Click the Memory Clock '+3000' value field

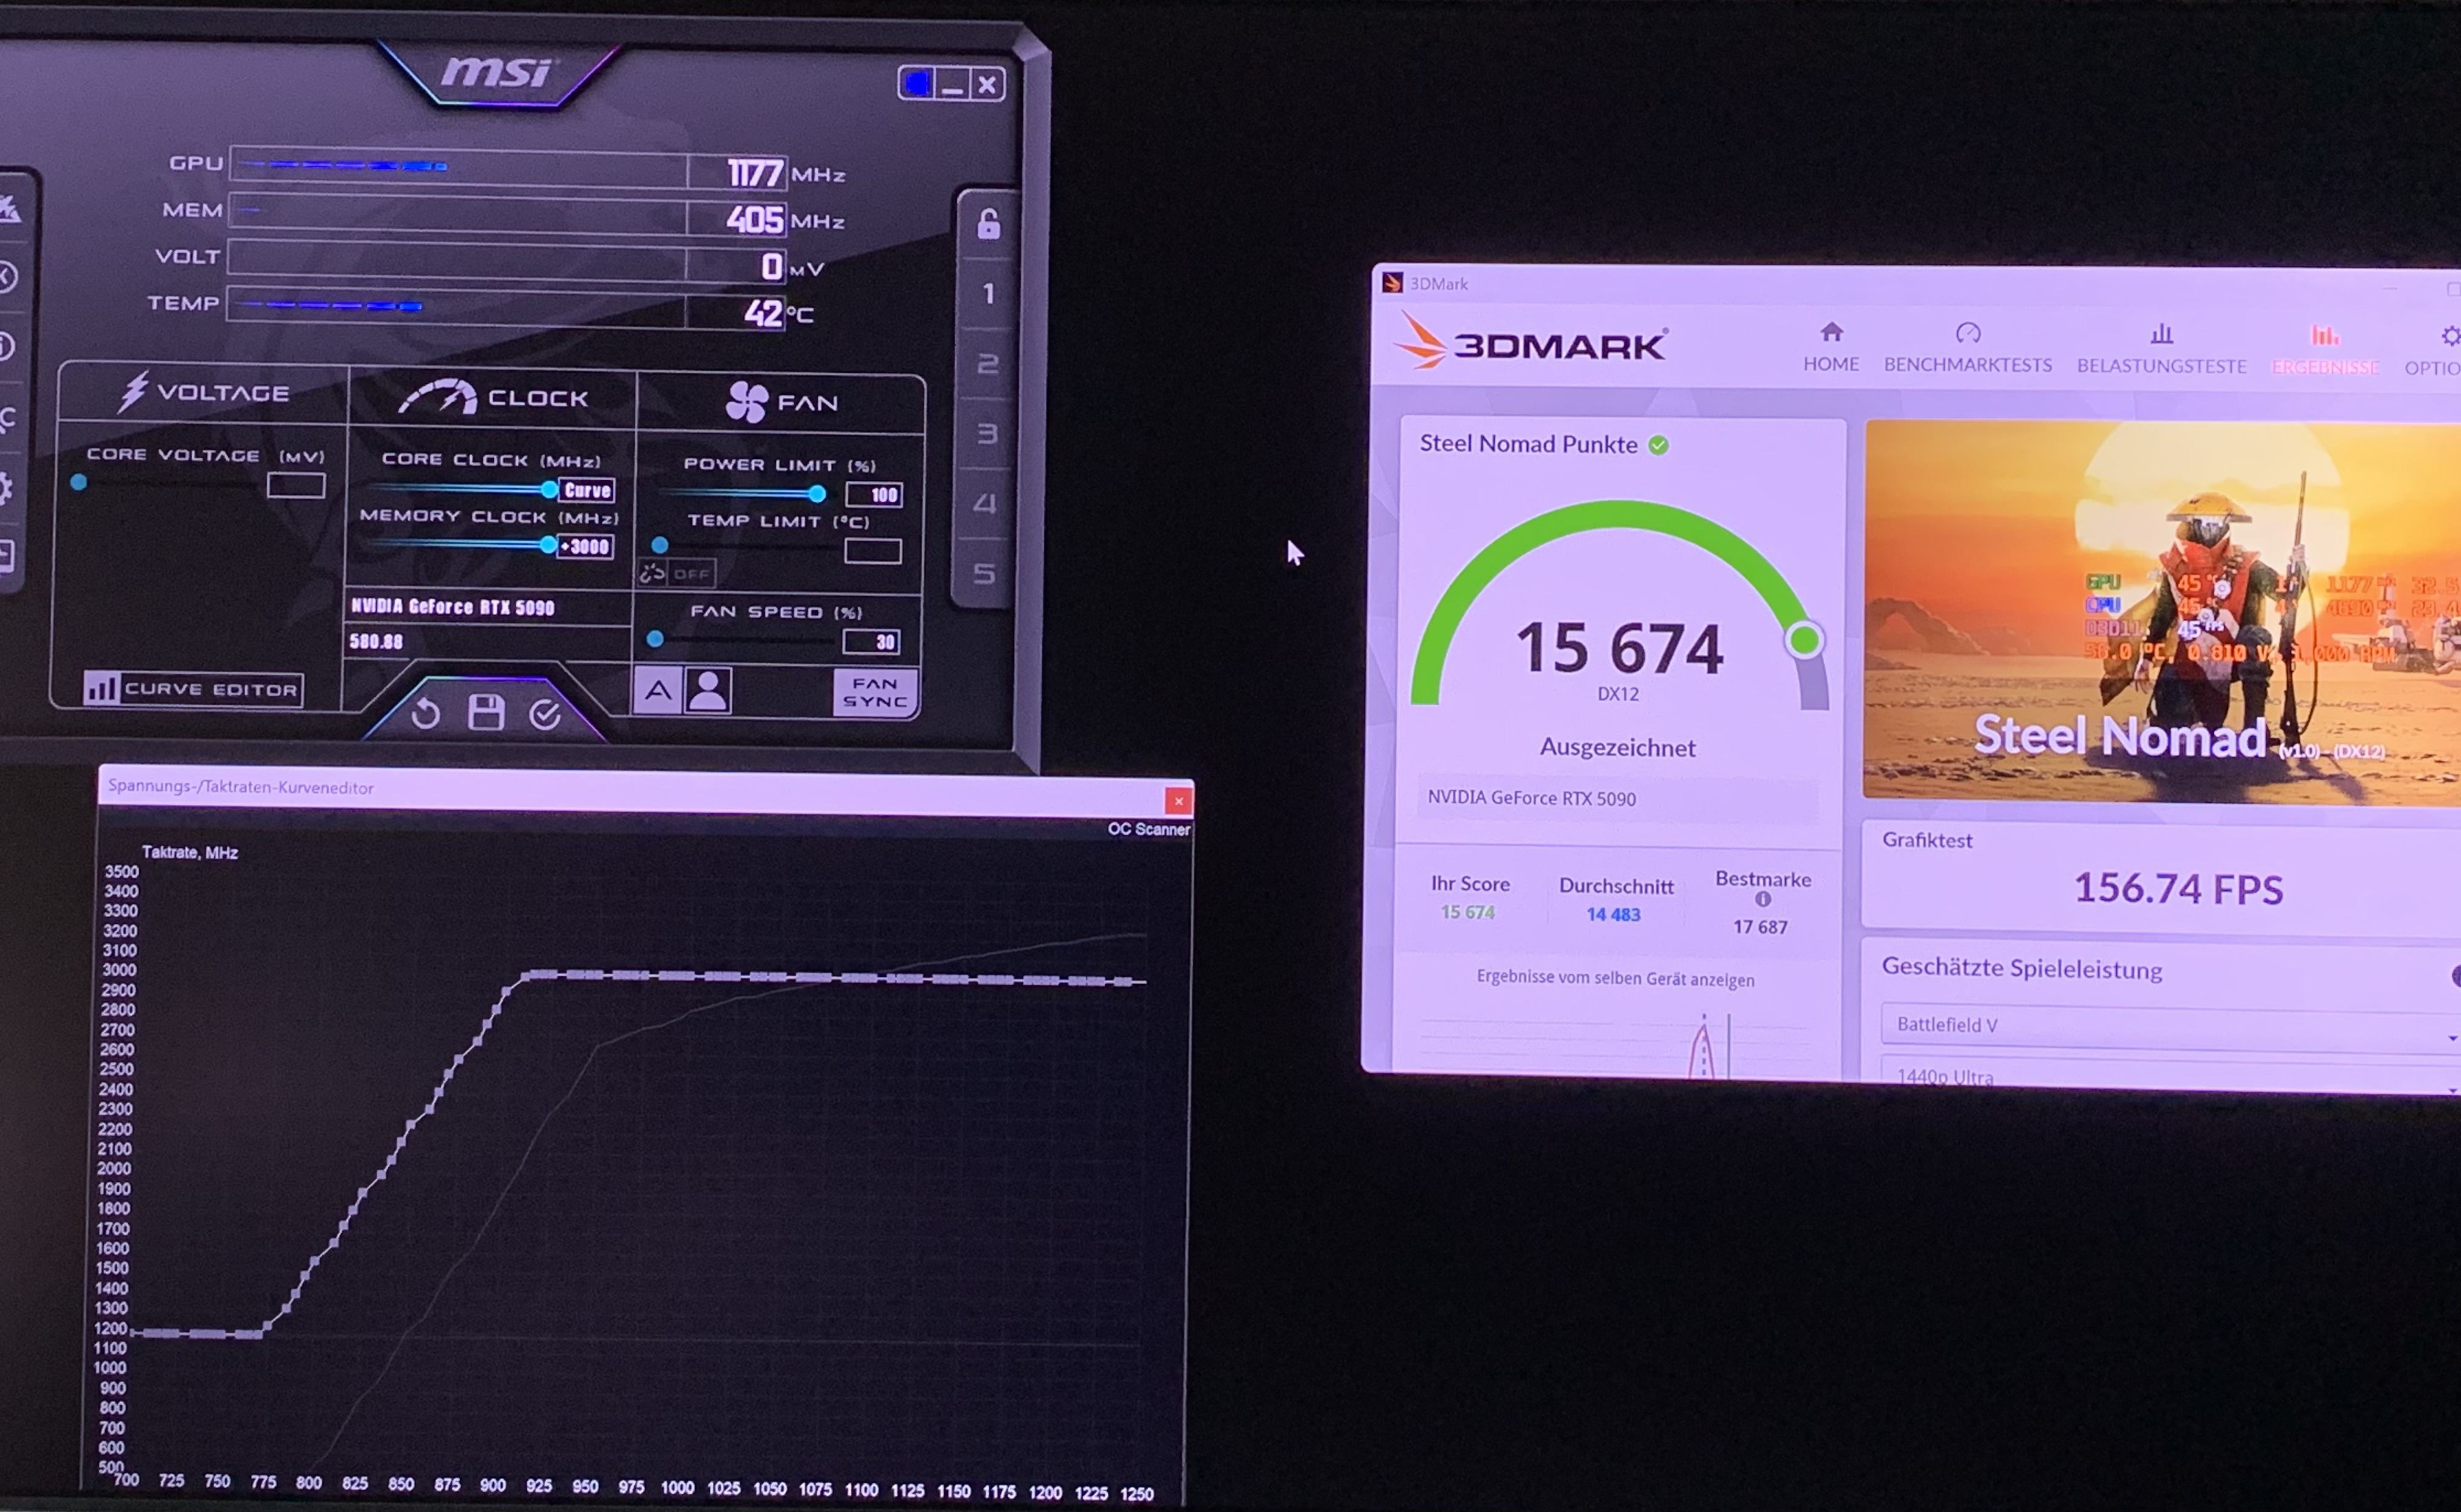coord(585,546)
